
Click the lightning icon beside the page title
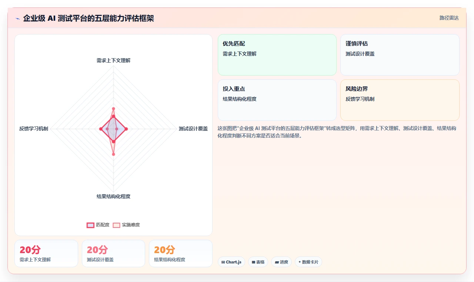click(18, 18)
